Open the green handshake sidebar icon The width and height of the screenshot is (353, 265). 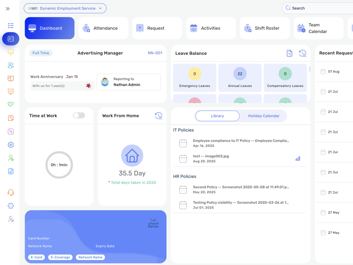coord(11,104)
